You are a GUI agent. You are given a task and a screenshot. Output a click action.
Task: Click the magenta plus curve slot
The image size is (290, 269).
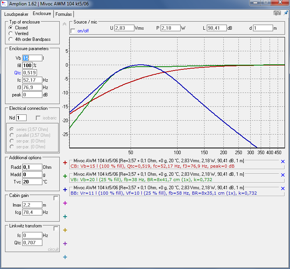pyautogui.click(x=65, y=203)
